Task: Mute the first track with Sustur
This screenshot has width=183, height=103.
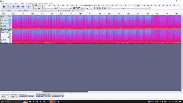Action: pos(3,18)
